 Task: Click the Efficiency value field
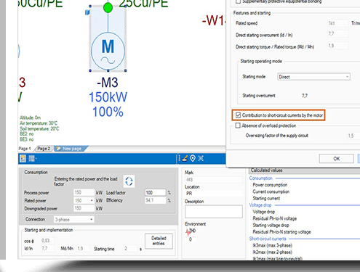[x=156, y=200]
